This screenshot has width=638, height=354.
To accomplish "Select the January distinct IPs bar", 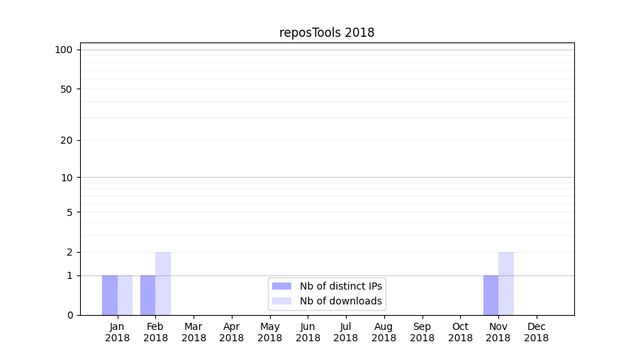I will (x=110, y=295).
